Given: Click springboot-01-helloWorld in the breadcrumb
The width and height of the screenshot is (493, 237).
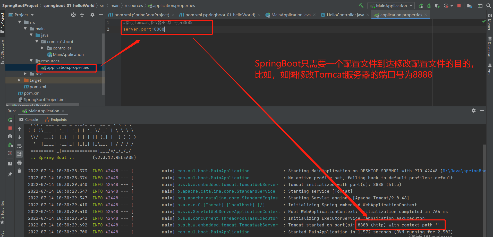Looking at the screenshot, I should (x=69, y=5).
